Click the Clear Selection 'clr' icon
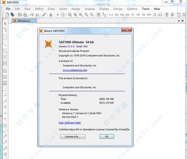This screenshot has width=187, height=159. (5, 148)
